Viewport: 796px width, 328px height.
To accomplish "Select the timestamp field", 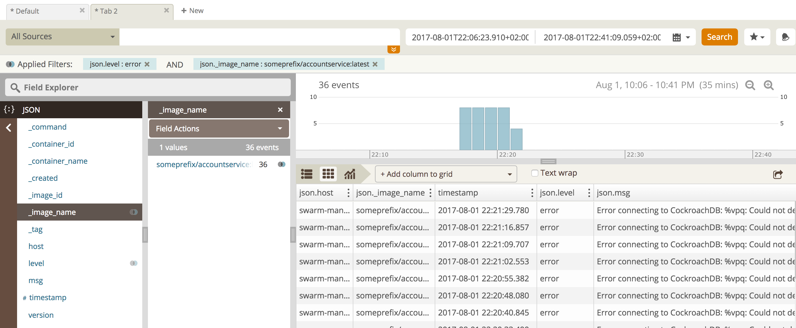I will [48, 297].
